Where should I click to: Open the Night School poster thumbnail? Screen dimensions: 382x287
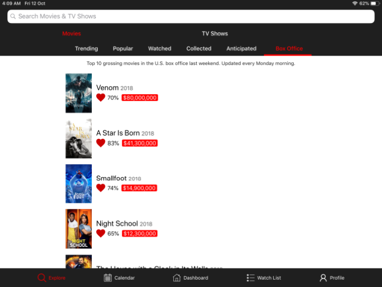coord(79,228)
